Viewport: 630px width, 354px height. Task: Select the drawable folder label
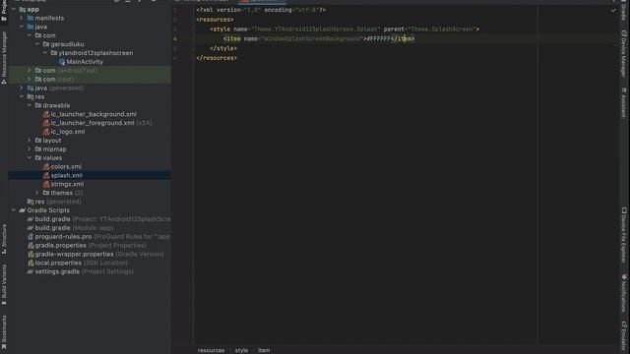56,105
